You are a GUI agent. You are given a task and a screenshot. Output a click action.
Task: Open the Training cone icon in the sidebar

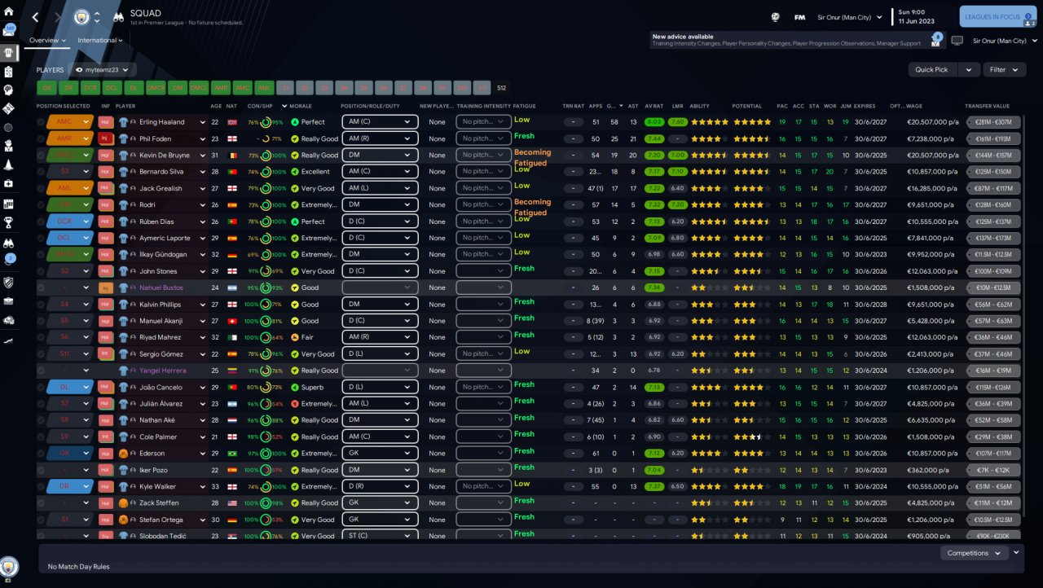pyautogui.click(x=9, y=165)
